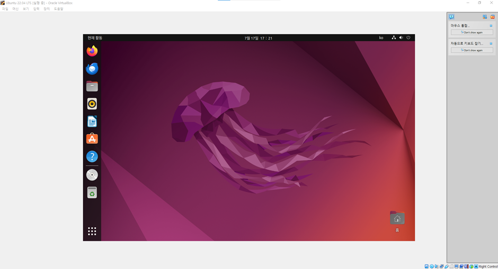The image size is (498, 269).
Task: Open the Files manager in the dock
Action: 92,86
